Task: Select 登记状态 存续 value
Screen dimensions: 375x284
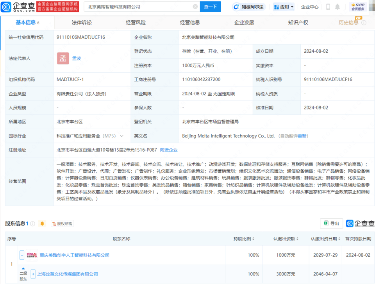Action: 207,51
